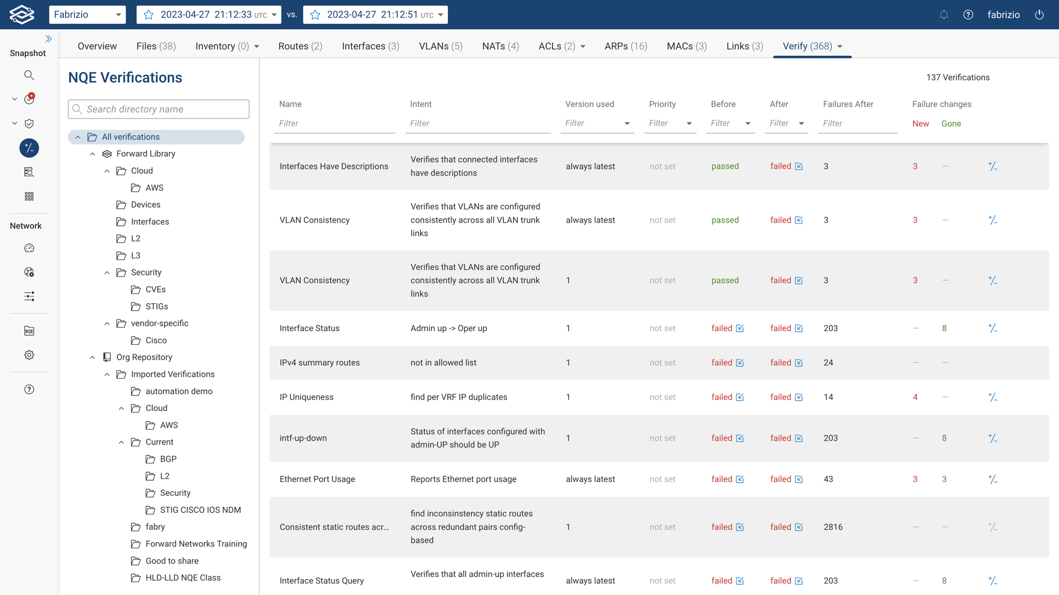Switch to the Interfaces tab
The image size is (1059, 595).
tap(370, 46)
